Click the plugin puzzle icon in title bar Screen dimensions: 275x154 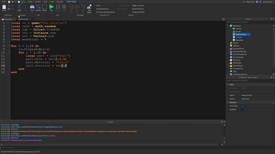(19, 2)
